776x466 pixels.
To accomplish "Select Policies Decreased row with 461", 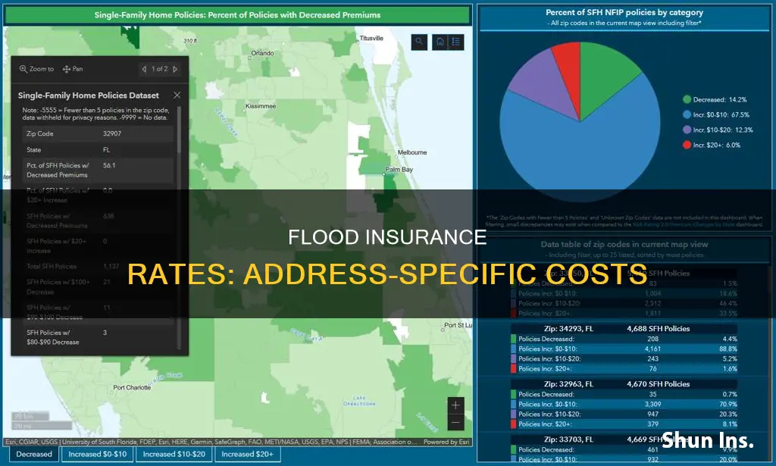I will coord(624,449).
